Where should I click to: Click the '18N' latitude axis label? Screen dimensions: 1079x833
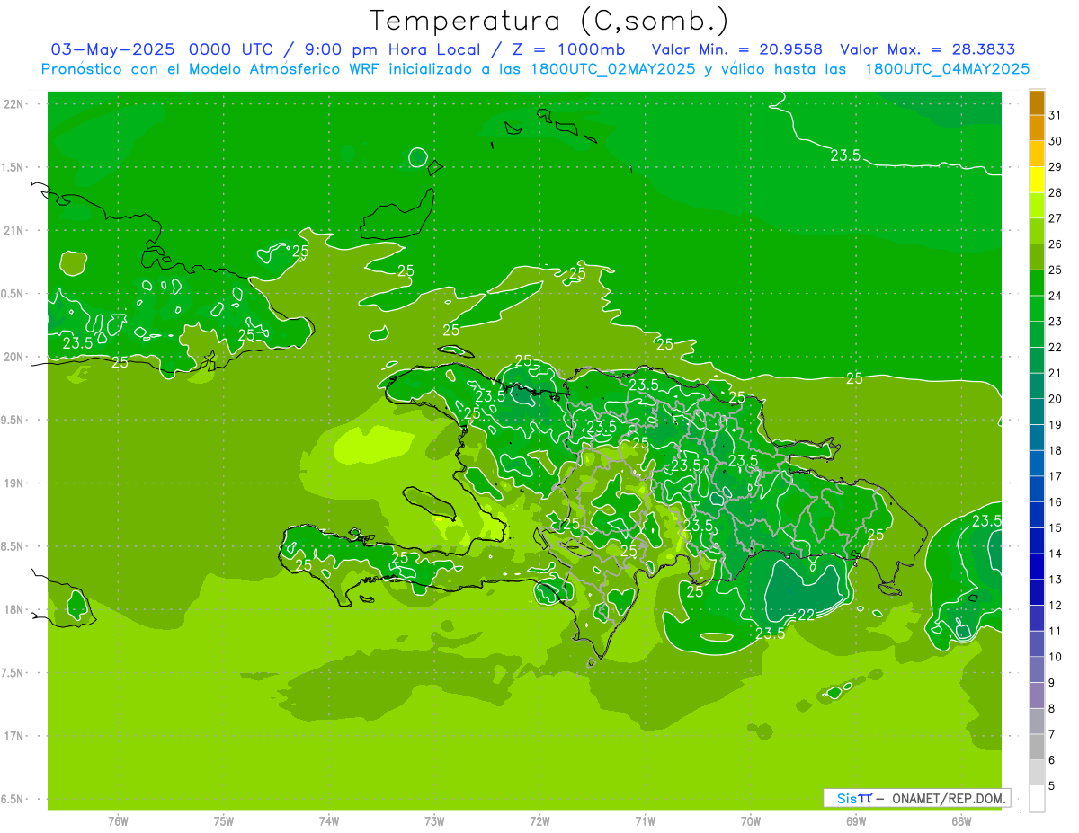[x=13, y=609]
